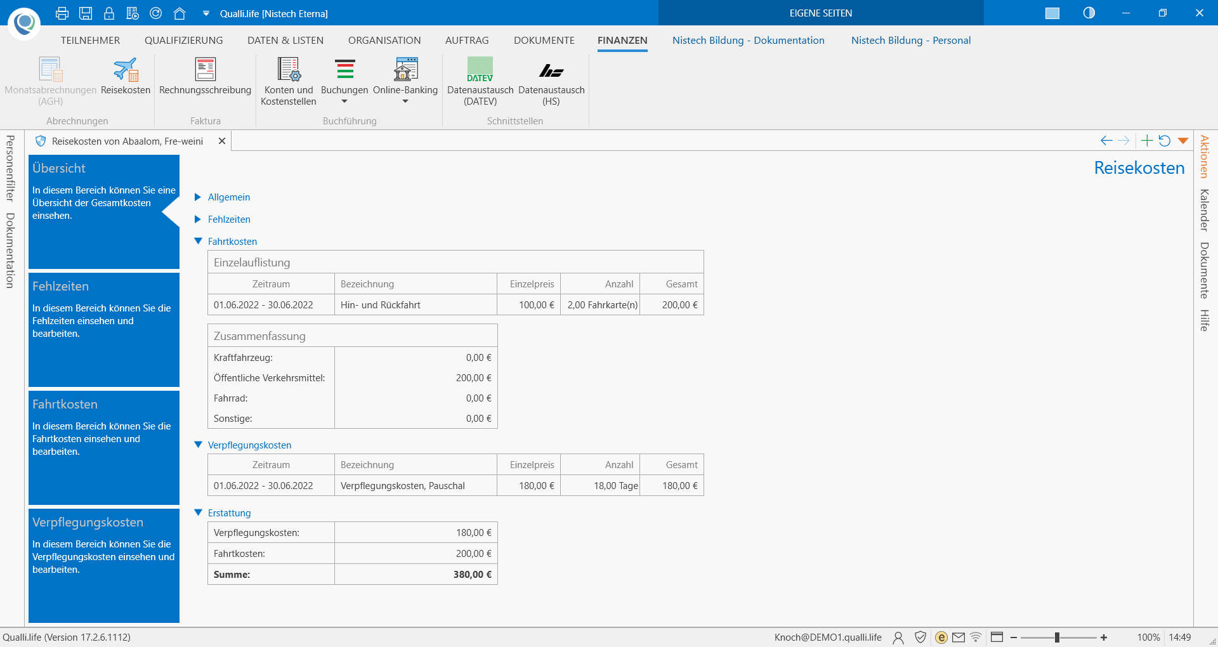Open the quick access toolbar dropdown arrow
The width and height of the screenshot is (1218, 647).
tap(206, 13)
